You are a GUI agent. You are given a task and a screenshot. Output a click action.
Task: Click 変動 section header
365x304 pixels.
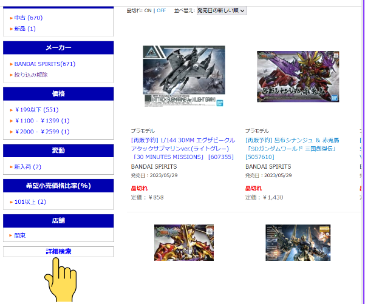58,150
